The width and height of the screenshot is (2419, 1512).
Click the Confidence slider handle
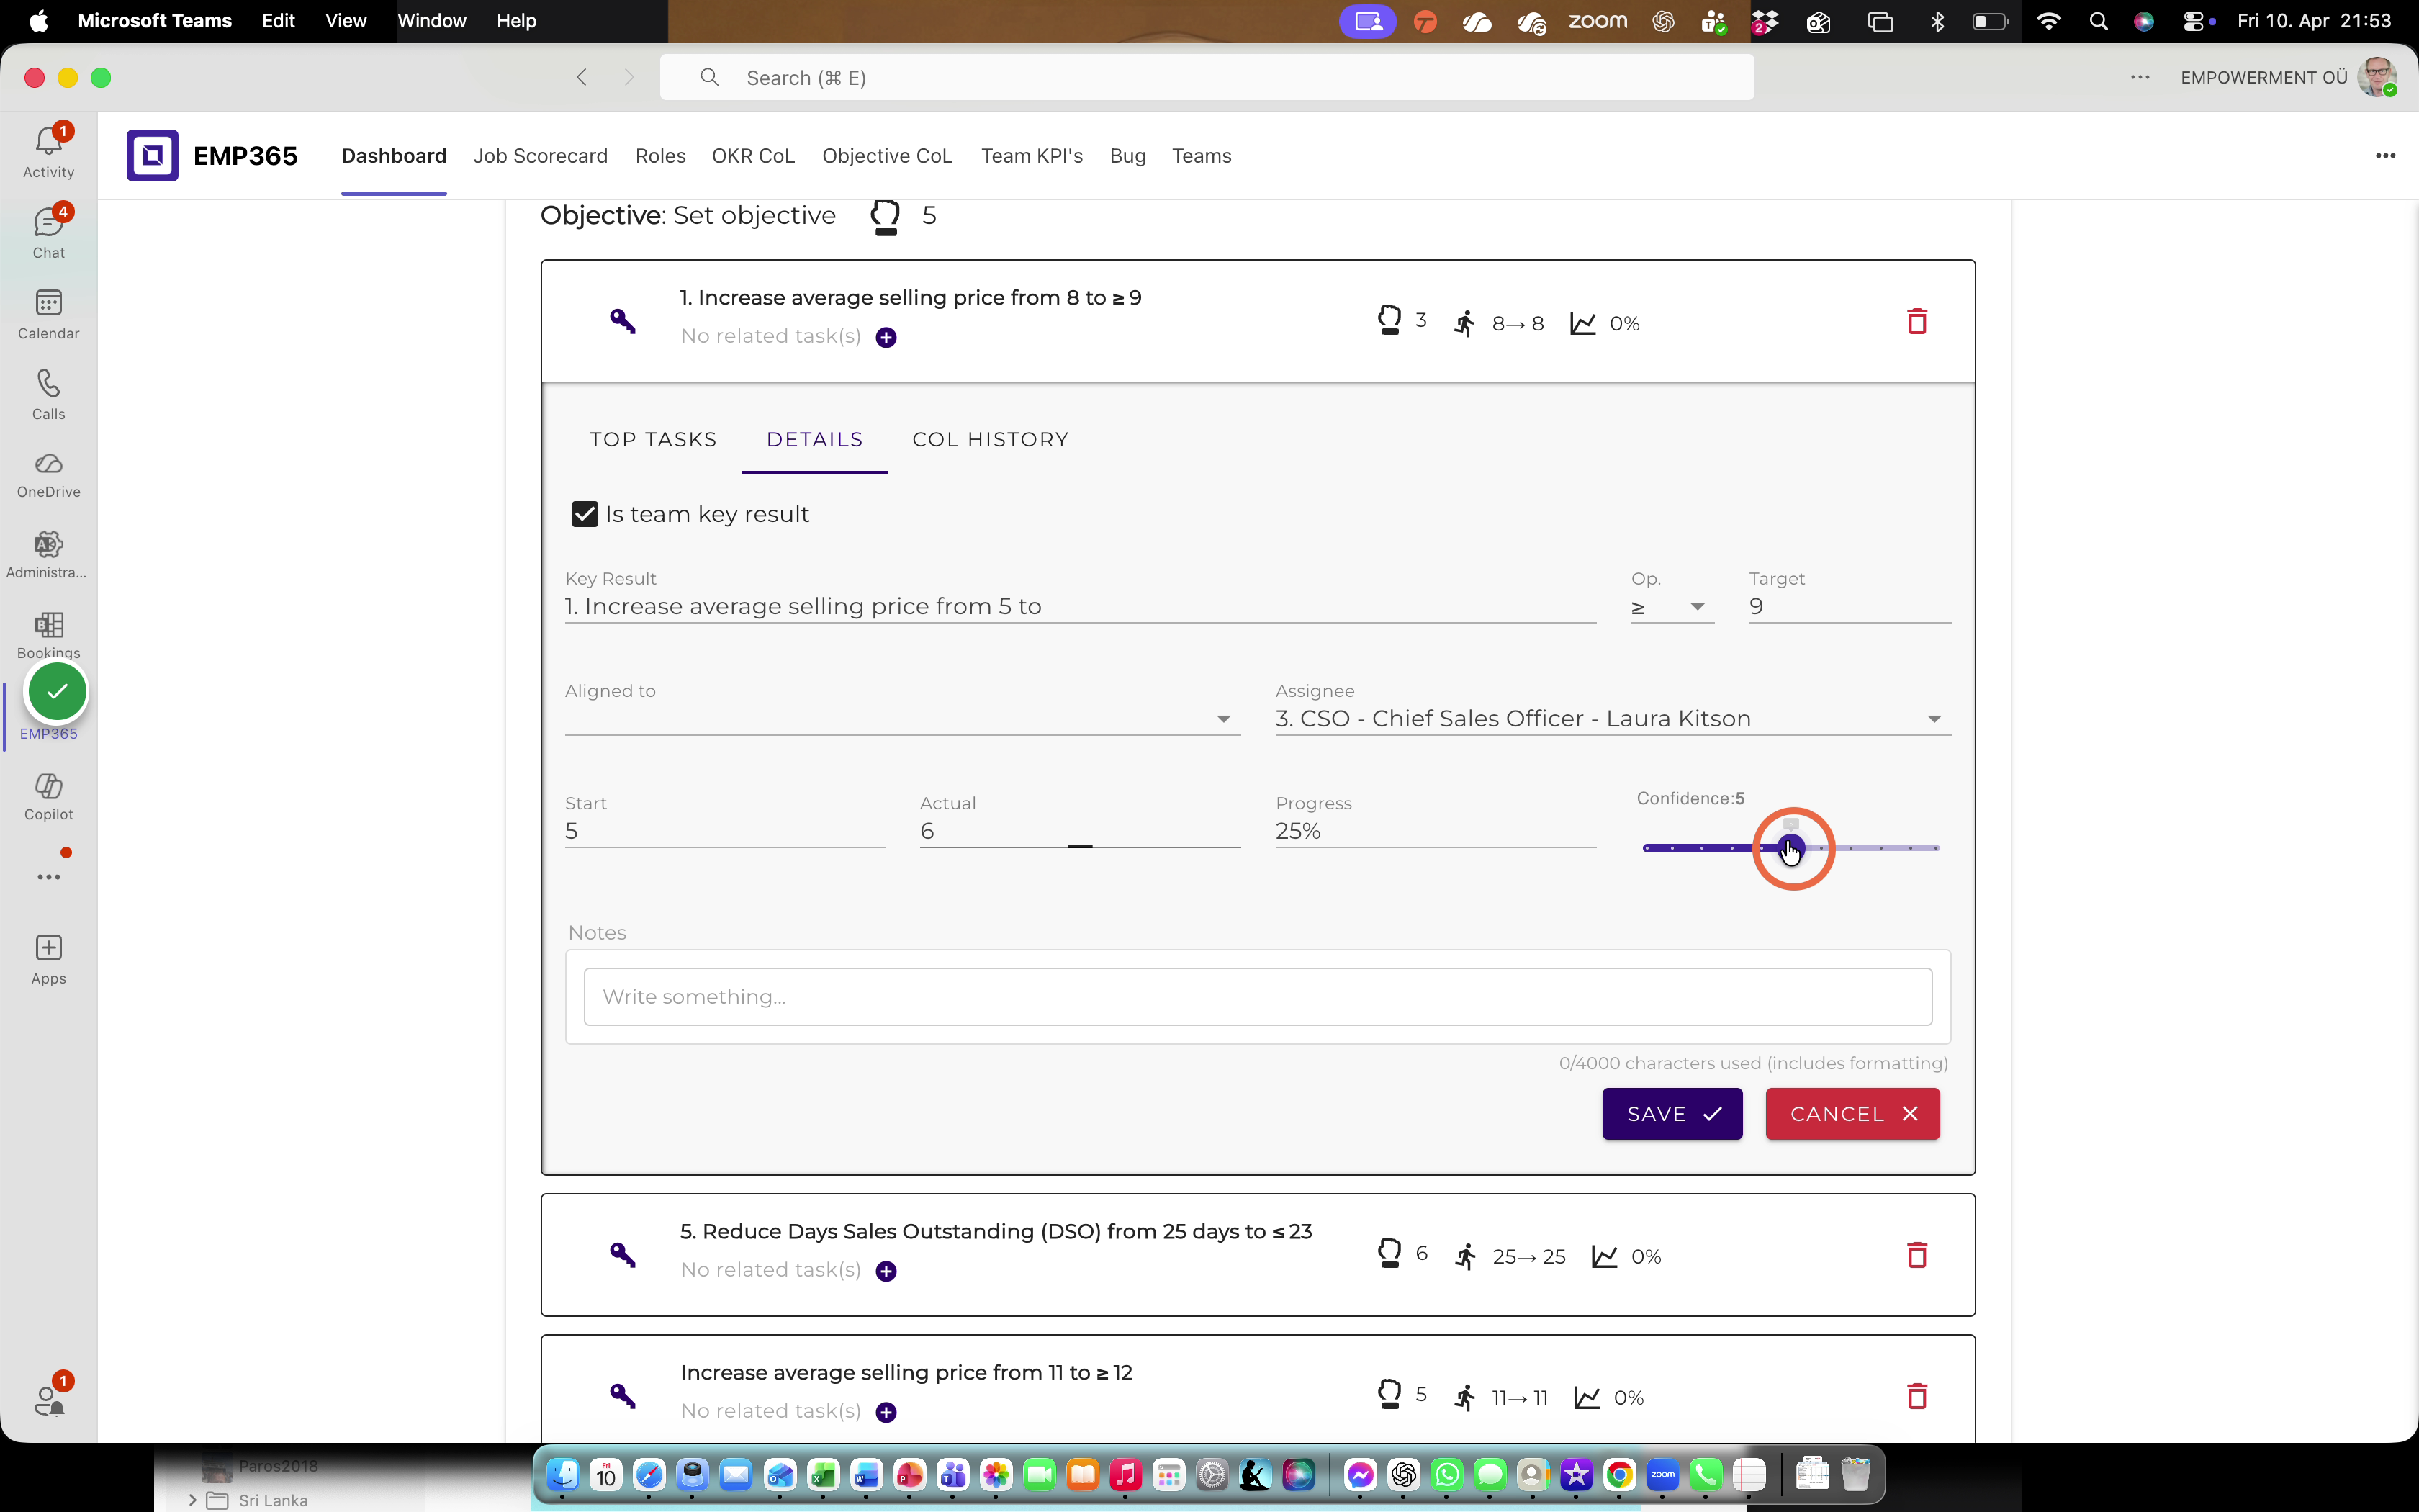pyautogui.click(x=1790, y=848)
